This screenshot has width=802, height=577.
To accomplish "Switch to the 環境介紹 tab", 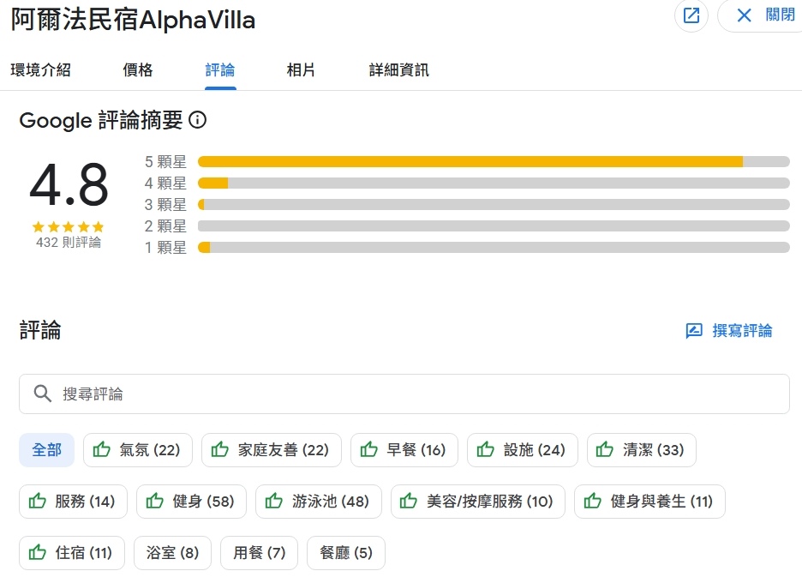I will point(40,70).
